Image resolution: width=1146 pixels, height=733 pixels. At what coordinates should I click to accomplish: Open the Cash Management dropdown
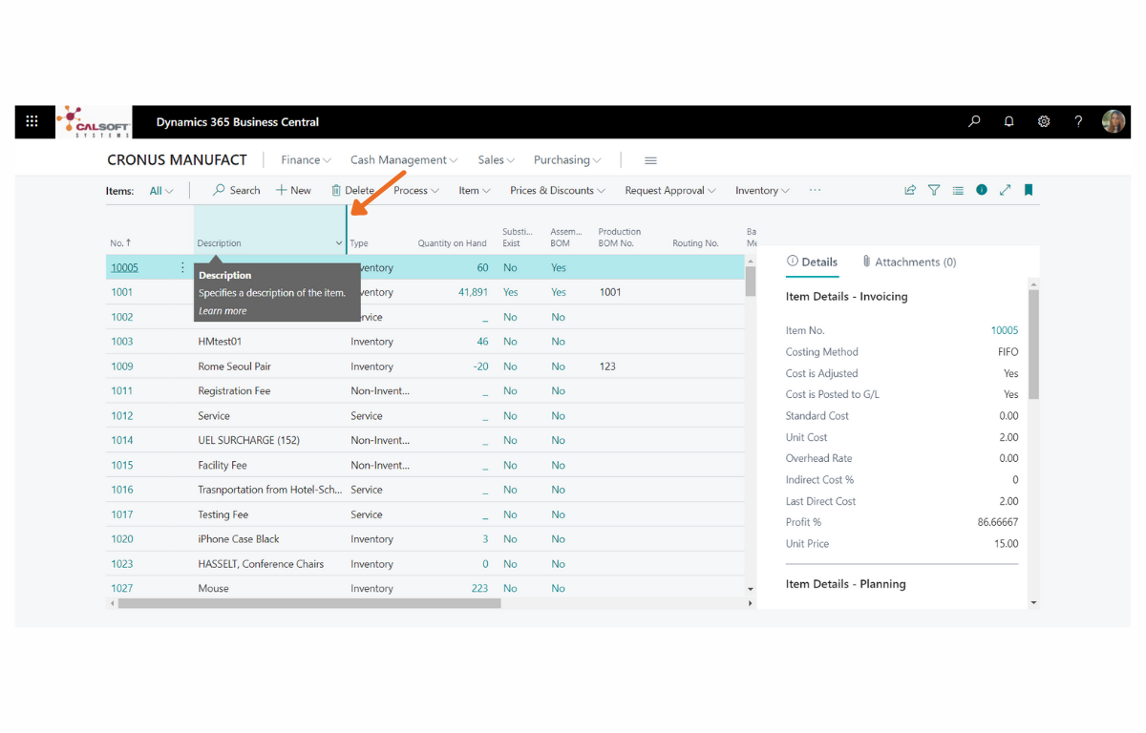404,160
